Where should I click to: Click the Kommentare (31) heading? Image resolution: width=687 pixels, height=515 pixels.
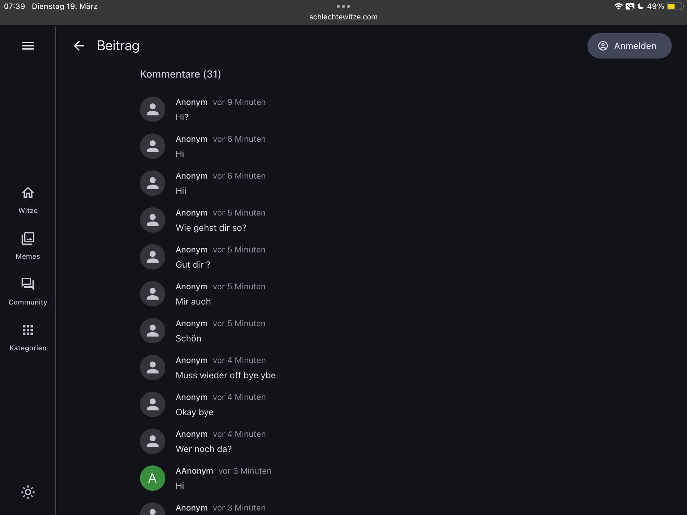coord(180,74)
